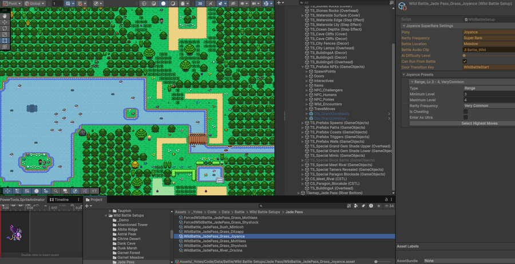This screenshot has height=264, width=515.
Task: Select the Transform tool
Action: coord(5,46)
